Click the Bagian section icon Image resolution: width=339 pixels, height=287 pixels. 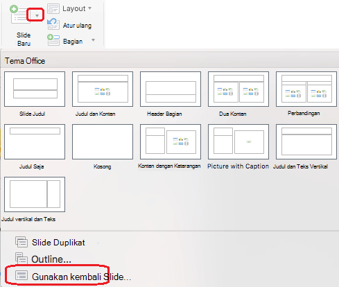(53, 40)
